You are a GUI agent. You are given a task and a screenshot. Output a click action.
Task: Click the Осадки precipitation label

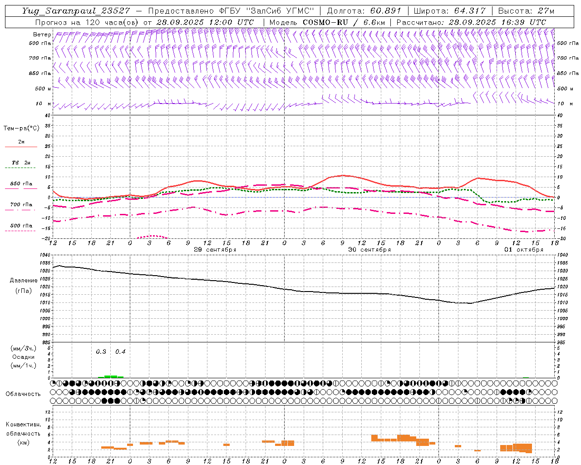click(x=24, y=357)
